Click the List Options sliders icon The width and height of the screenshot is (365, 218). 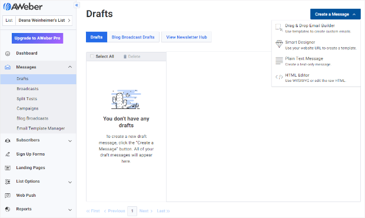pos(8,181)
